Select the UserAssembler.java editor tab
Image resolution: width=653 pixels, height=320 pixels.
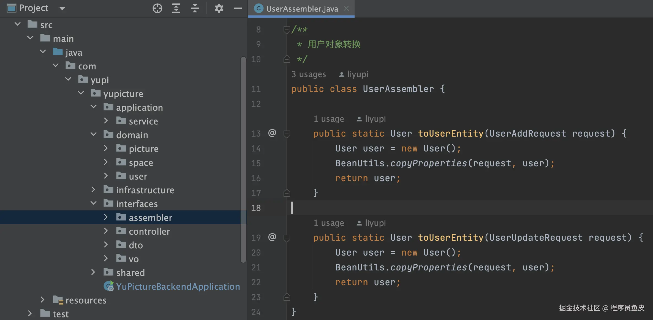coord(302,9)
